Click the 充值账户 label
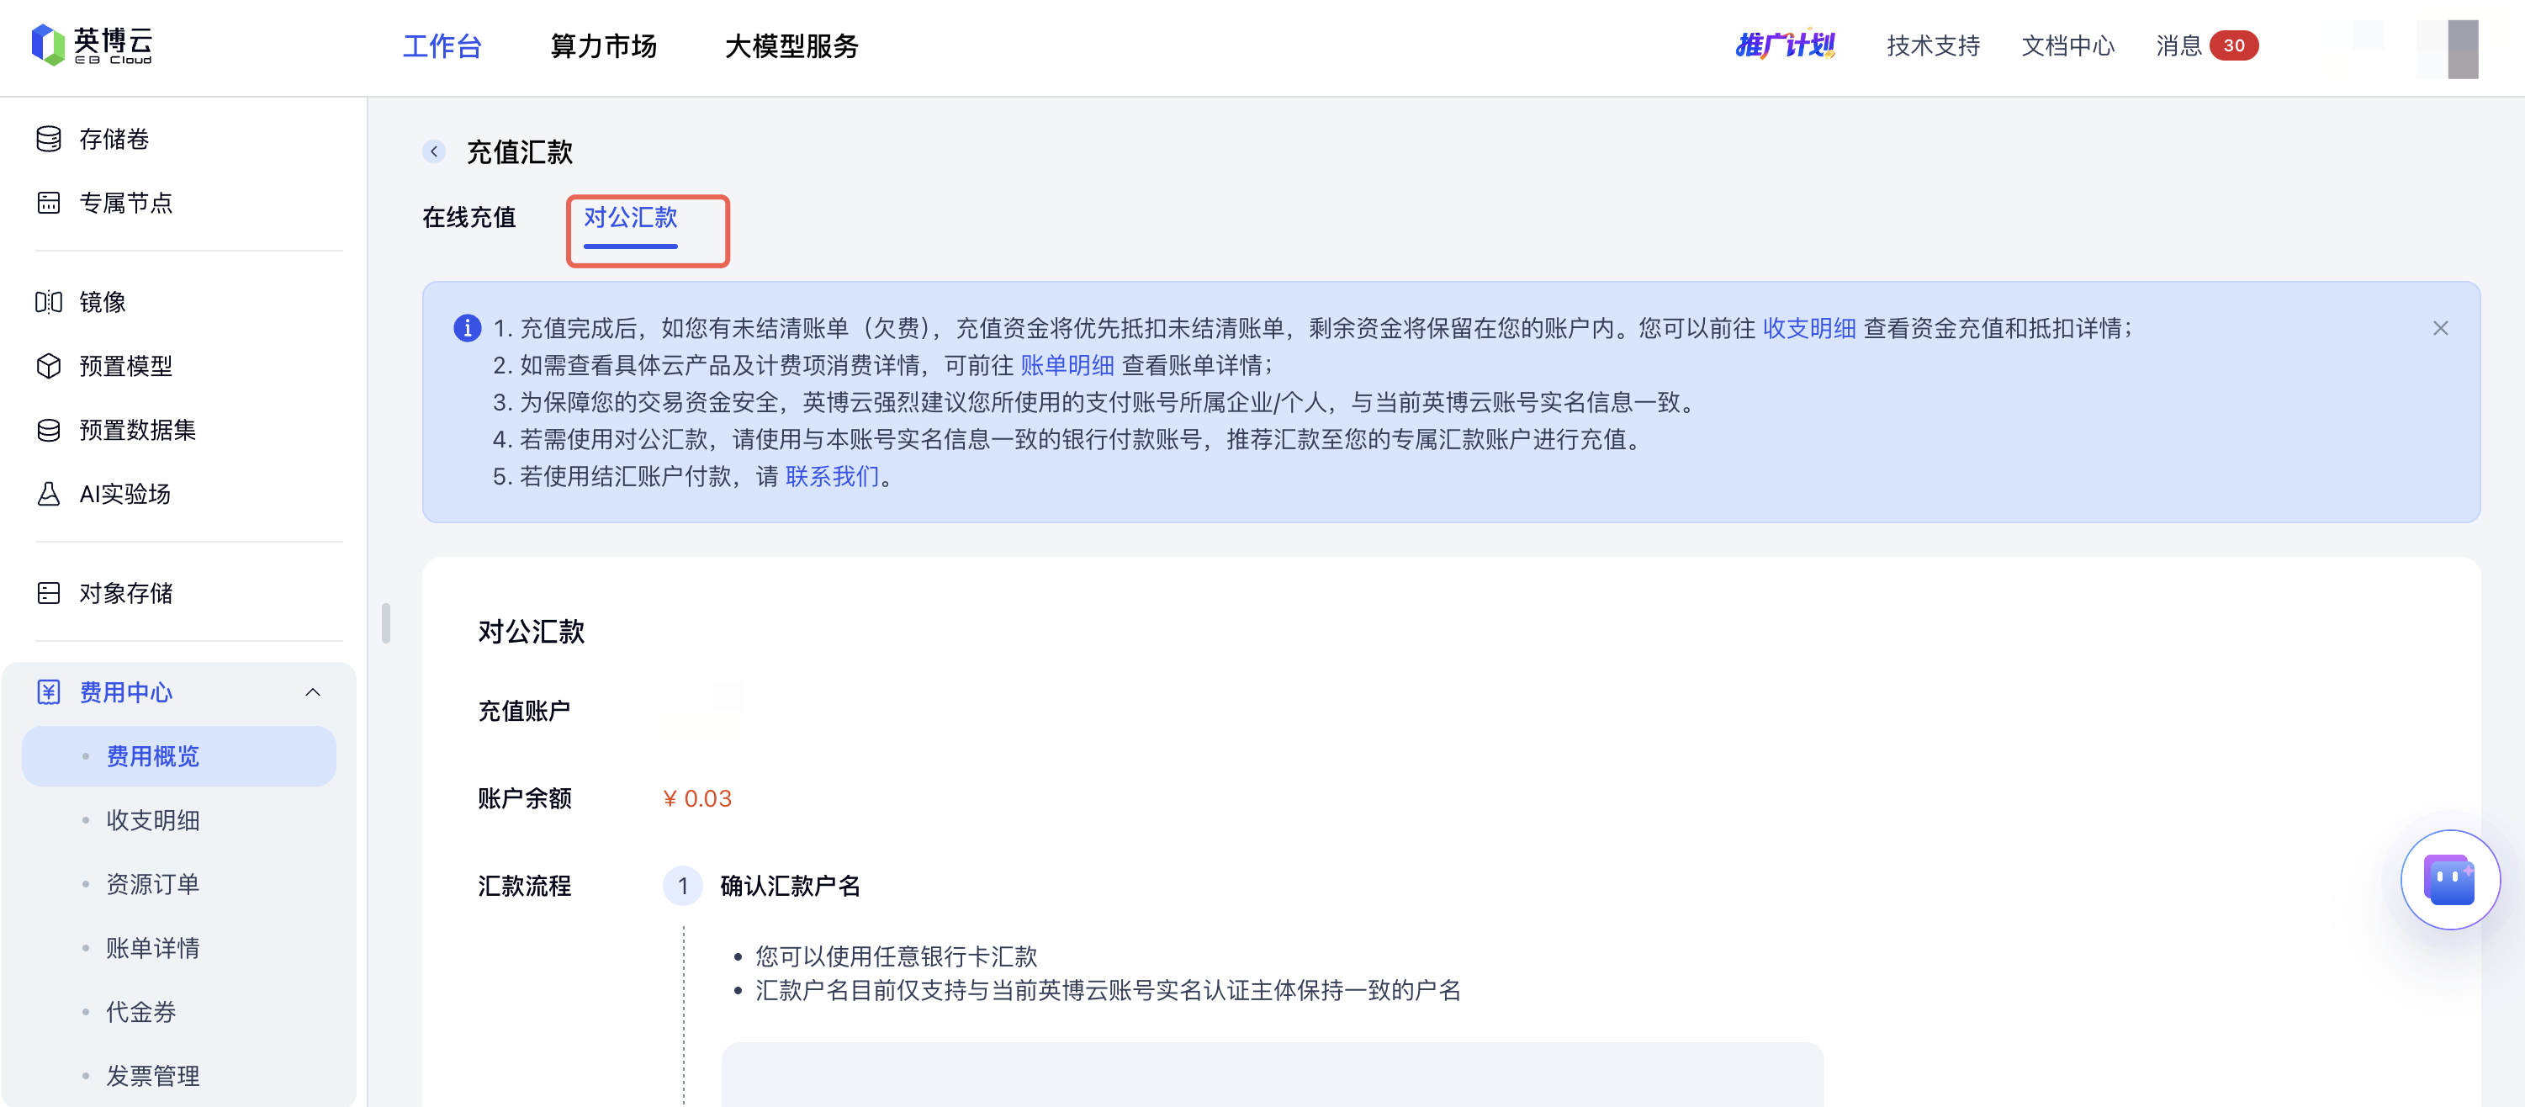The height and width of the screenshot is (1107, 2525). click(x=524, y=711)
